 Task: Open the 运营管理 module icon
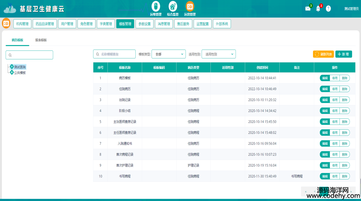tap(190, 6)
